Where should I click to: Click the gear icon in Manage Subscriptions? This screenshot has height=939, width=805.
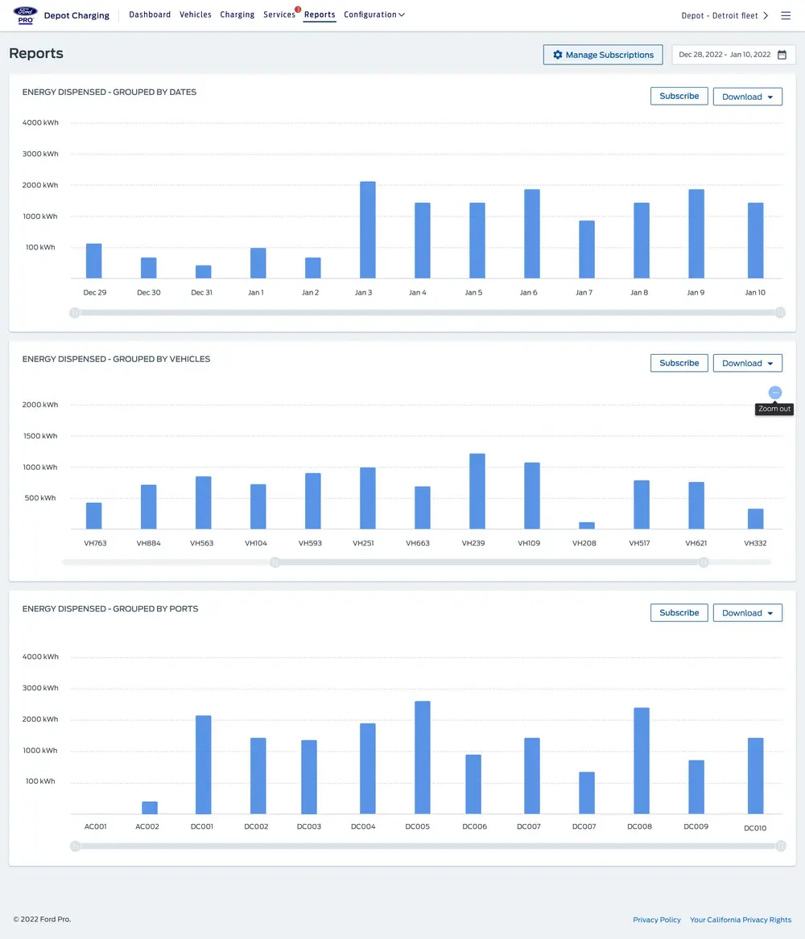[558, 55]
